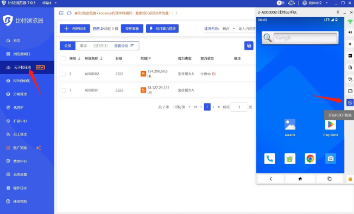Click the customer service headset icon

coord(292,3)
